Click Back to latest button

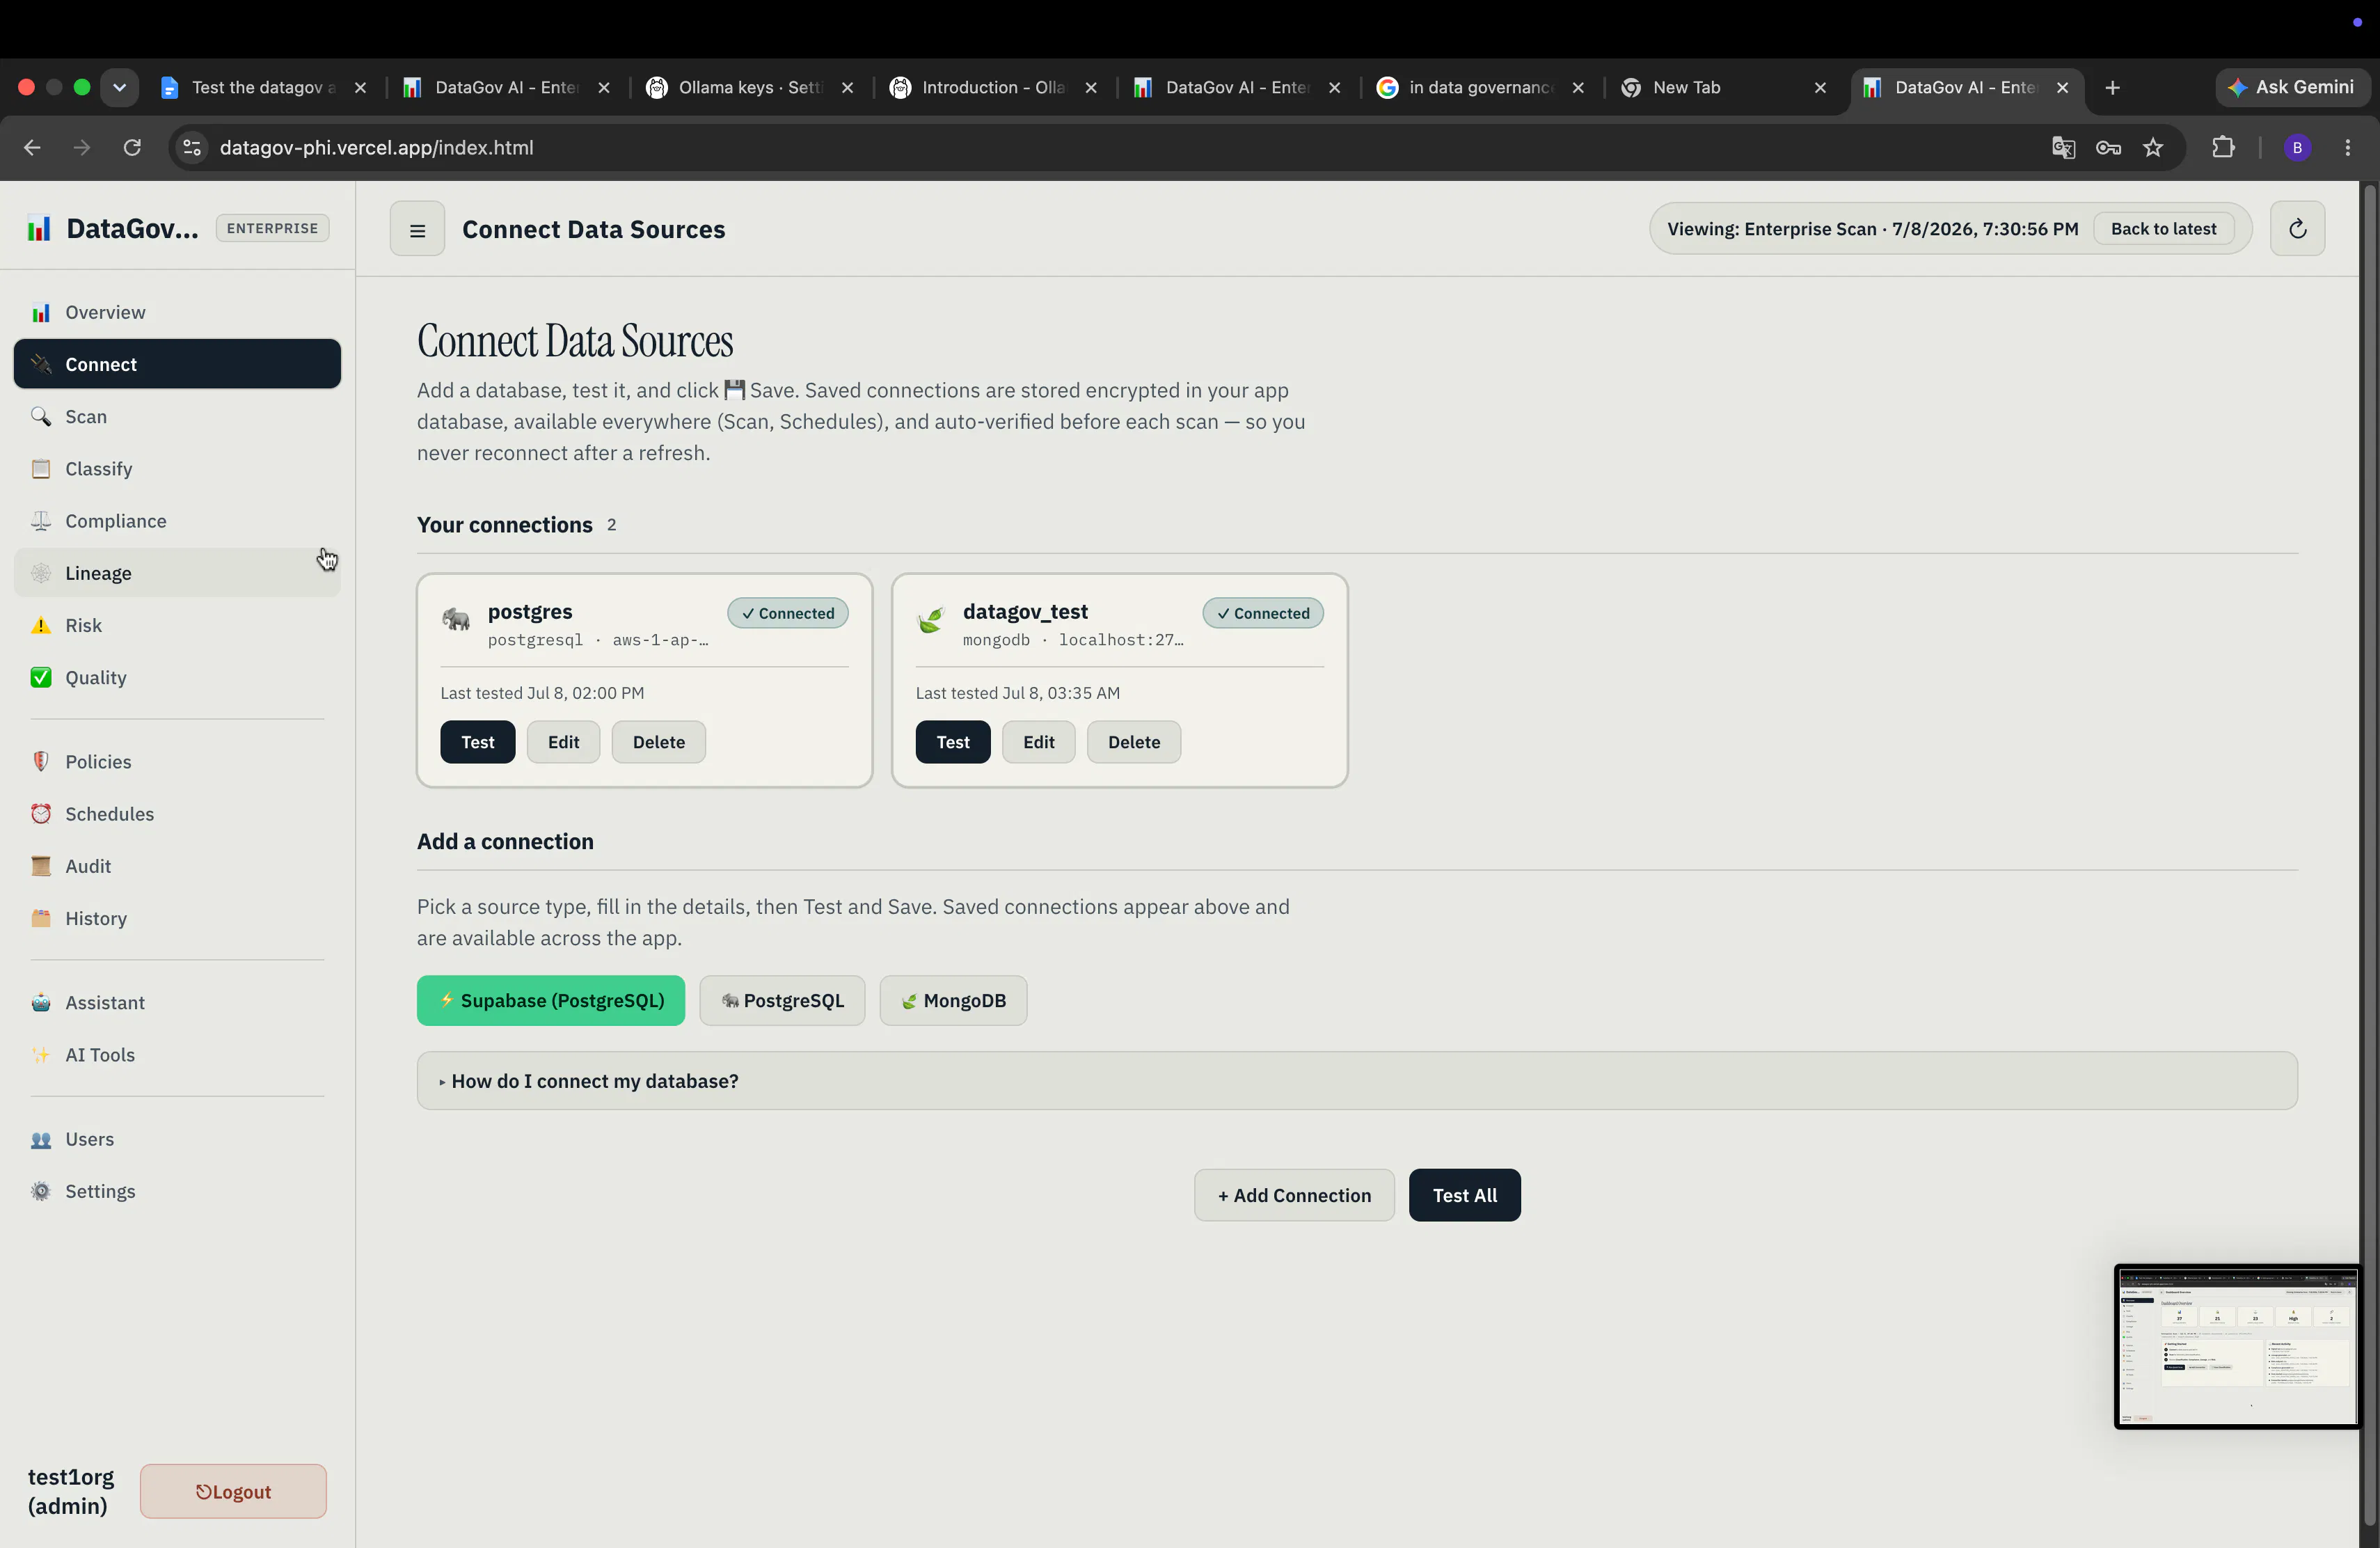tap(2163, 229)
